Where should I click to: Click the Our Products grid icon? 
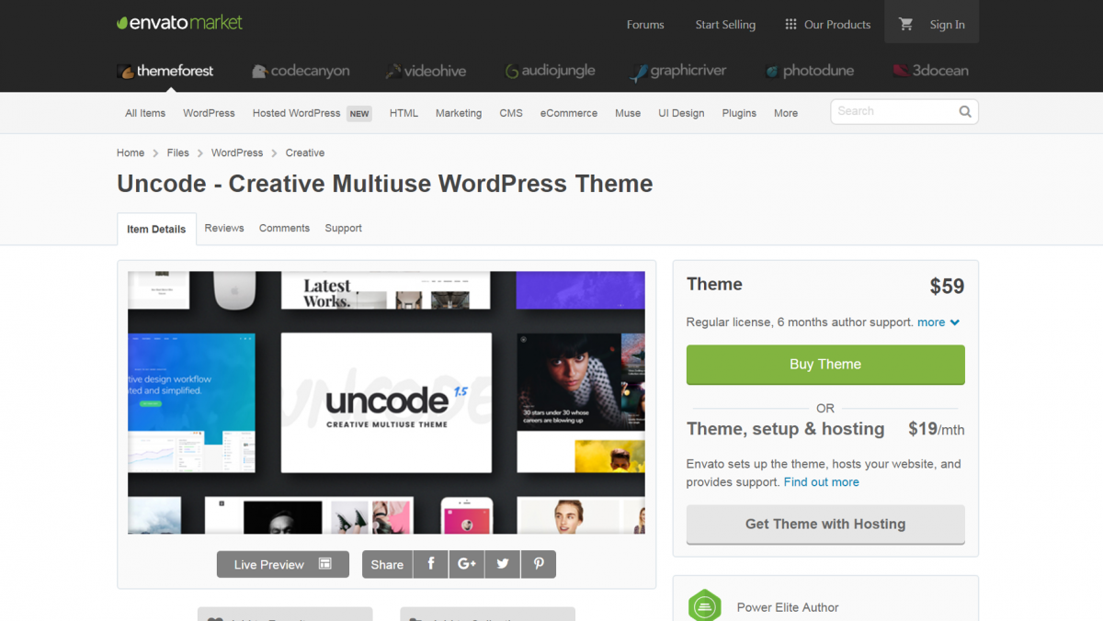(790, 25)
